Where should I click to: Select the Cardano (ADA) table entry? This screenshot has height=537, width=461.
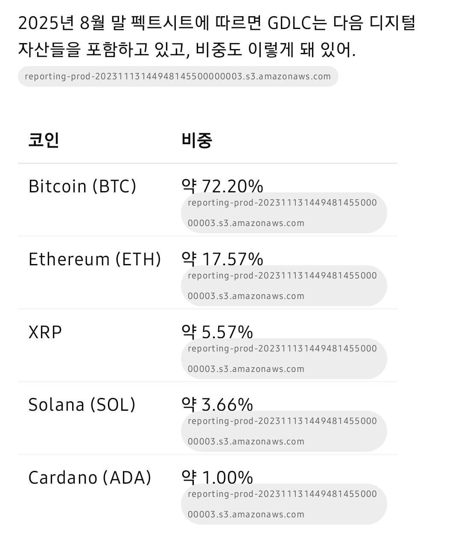[90, 477]
